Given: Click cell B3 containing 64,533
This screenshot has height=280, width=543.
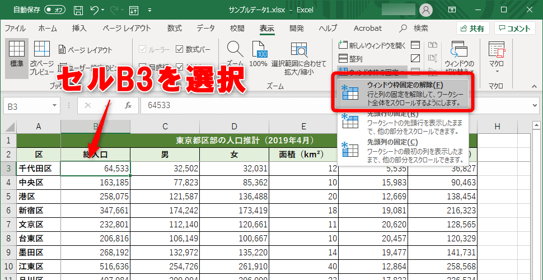Looking at the screenshot, I should [95, 168].
